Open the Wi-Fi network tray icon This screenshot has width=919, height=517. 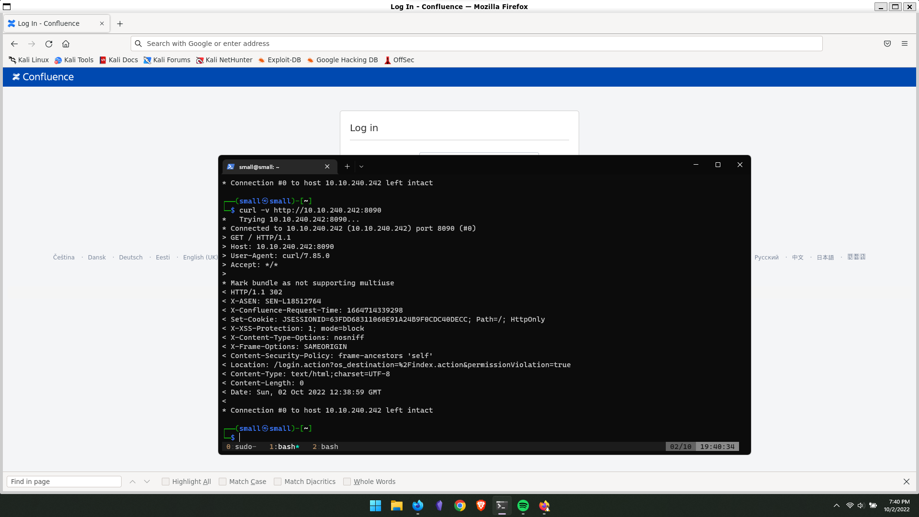pos(850,506)
